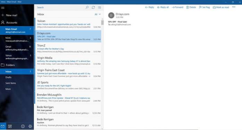Click the Inbox heading above message list

click(41, 14)
